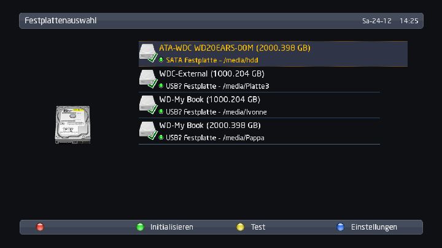The image size is (442, 248).
Task: Click the /media/hdd SATA status dot
Action: [x=161, y=61]
